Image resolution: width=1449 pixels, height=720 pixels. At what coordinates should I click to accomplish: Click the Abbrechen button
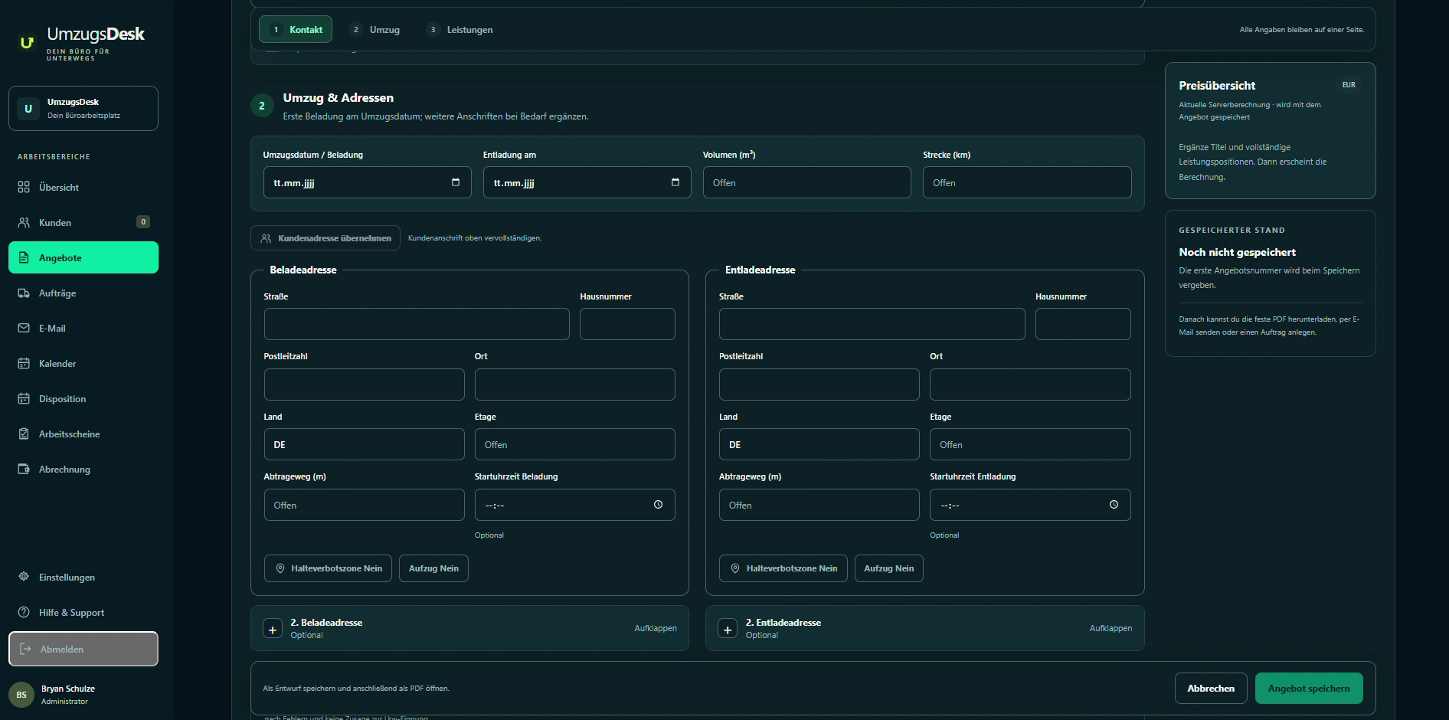point(1211,688)
